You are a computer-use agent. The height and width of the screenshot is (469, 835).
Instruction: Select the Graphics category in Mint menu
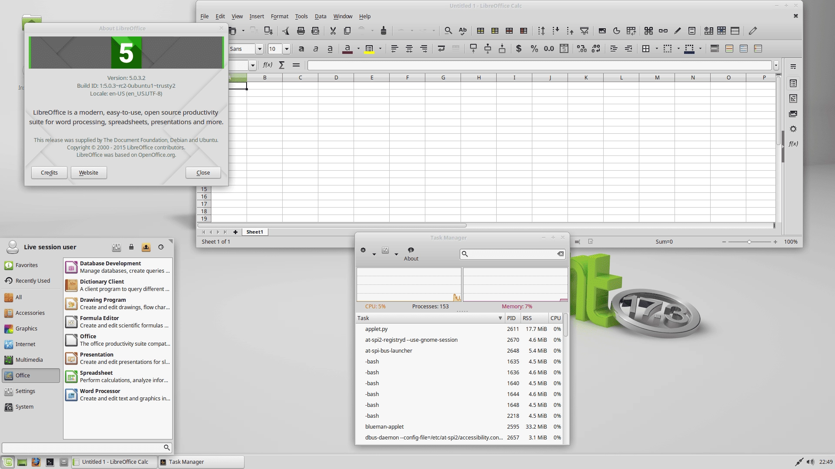pyautogui.click(x=30, y=329)
